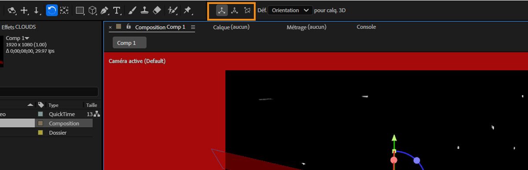Toggle sort direction arrow in project columns

click(x=30, y=105)
